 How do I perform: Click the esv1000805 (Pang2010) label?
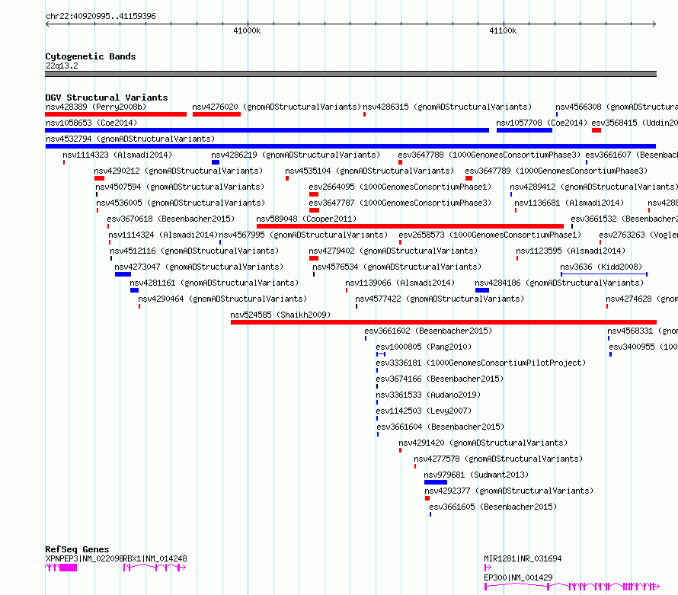pos(424,347)
